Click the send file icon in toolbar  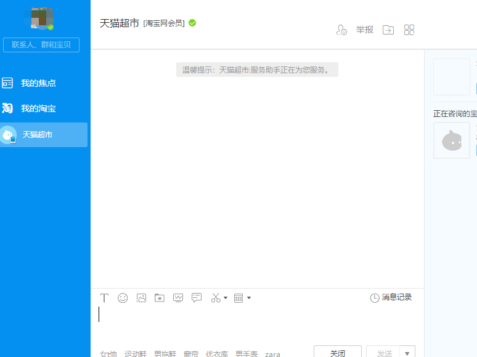160,298
